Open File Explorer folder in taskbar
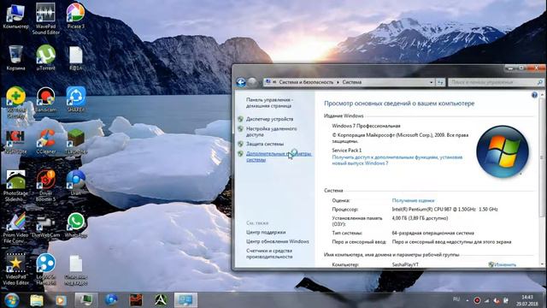Image resolution: width=547 pixels, height=308 pixels. [37, 300]
